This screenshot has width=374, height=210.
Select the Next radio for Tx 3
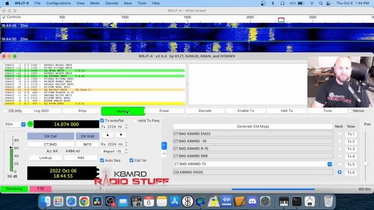point(340,149)
